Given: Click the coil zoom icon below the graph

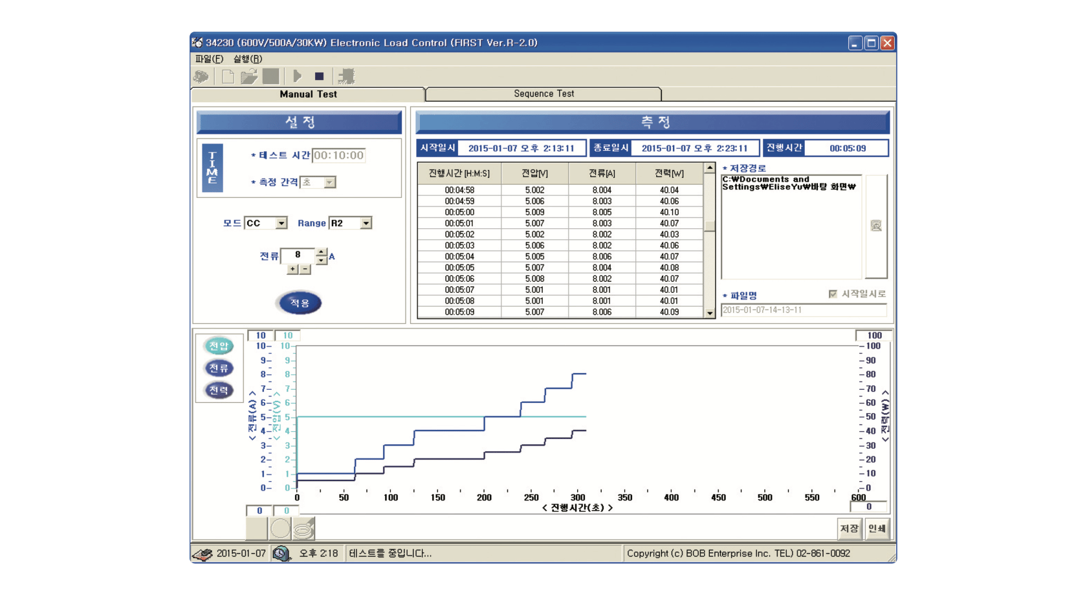Looking at the screenshot, I should (x=303, y=528).
